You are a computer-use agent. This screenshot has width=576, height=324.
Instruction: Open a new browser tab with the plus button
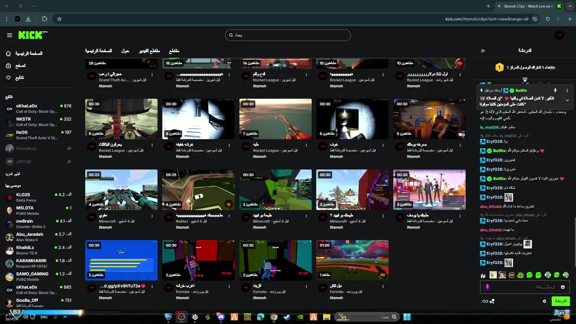coord(488,6)
